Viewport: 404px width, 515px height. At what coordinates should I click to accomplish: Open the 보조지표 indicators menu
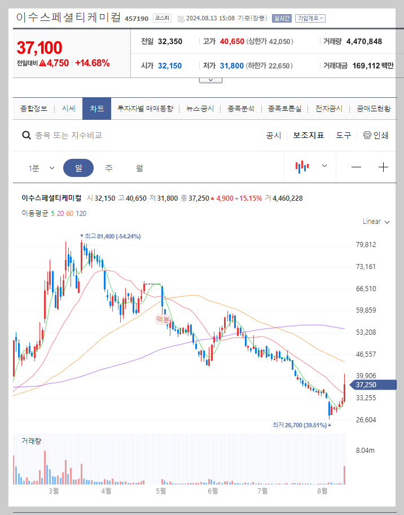click(x=308, y=136)
